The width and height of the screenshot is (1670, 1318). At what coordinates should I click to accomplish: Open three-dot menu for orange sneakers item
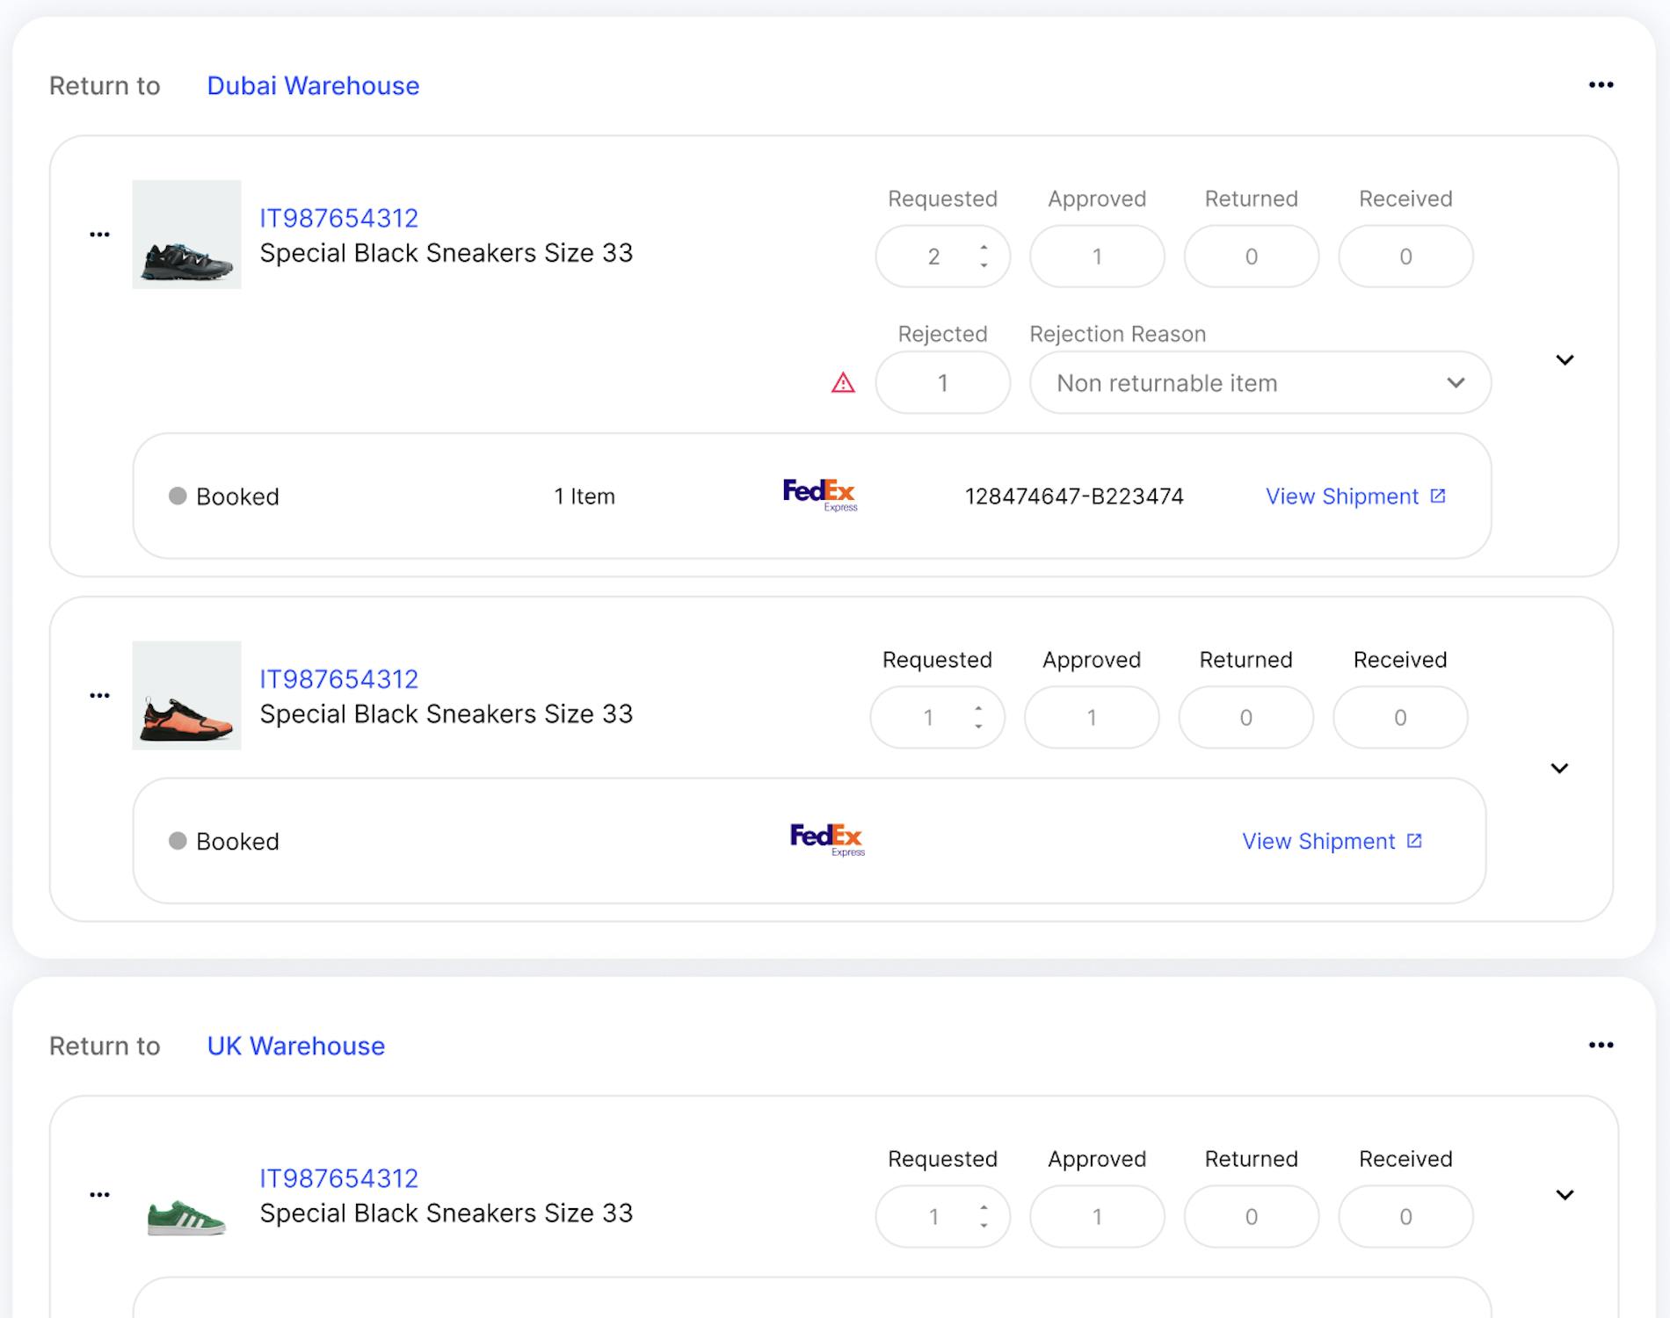point(99,696)
